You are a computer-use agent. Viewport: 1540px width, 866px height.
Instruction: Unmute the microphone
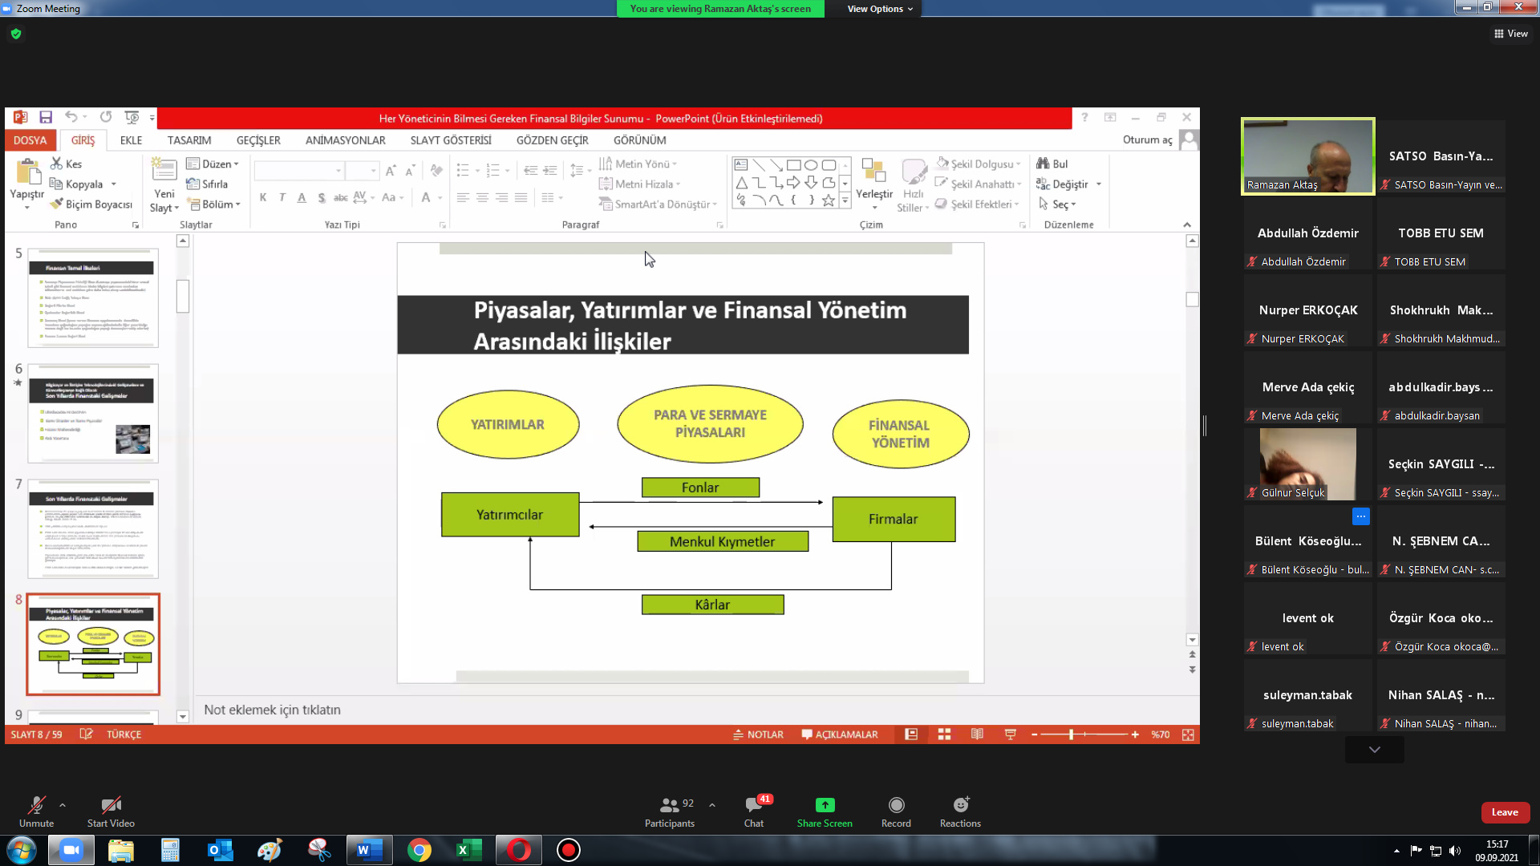point(36,810)
